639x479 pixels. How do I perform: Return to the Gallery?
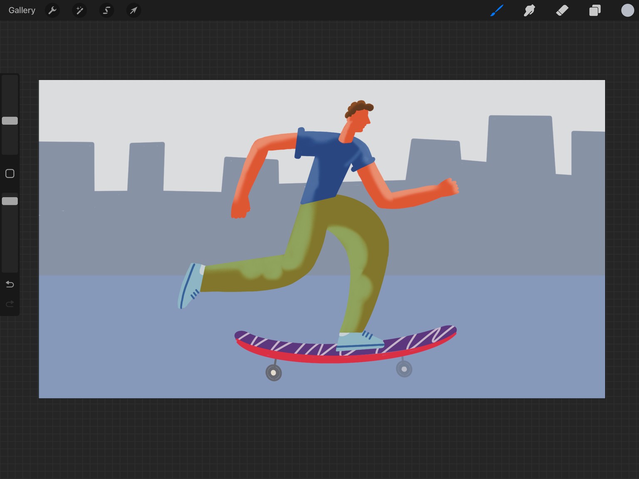tap(22, 10)
